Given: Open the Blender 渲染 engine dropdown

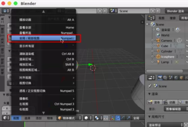Looking at the screenshot, I should pyautogui.click(x=177, y=11).
